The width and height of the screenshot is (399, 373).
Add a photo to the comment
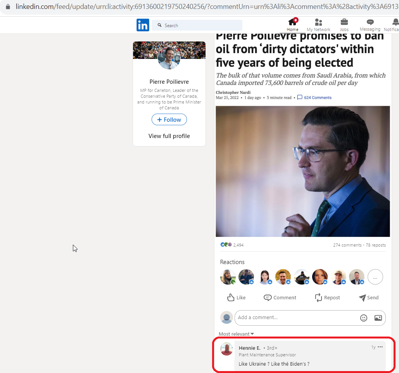tap(378, 318)
